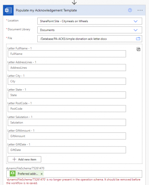Open the action's ellipsis menu
The height and width of the screenshot is (185, 149).
[140, 10]
